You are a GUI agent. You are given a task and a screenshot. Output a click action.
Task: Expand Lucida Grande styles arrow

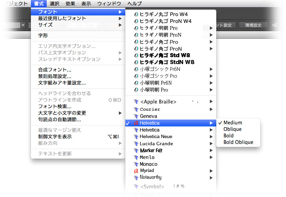pos(211,144)
